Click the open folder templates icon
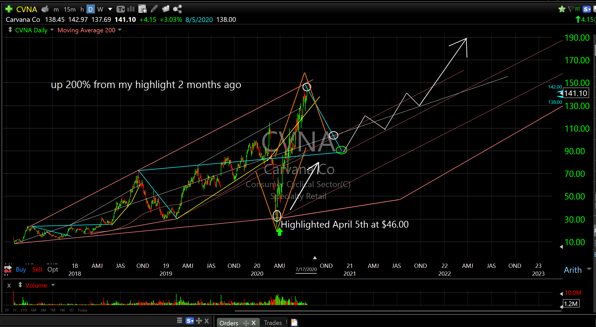Viewport: 596px width, 327px height. point(166,9)
